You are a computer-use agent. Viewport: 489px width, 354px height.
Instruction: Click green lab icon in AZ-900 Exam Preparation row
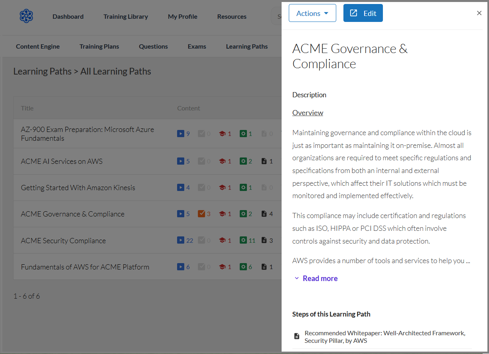(243, 134)
